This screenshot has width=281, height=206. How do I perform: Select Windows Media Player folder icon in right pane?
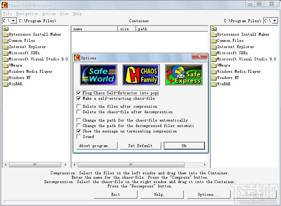pyautogui.click(x=214, y=72)
